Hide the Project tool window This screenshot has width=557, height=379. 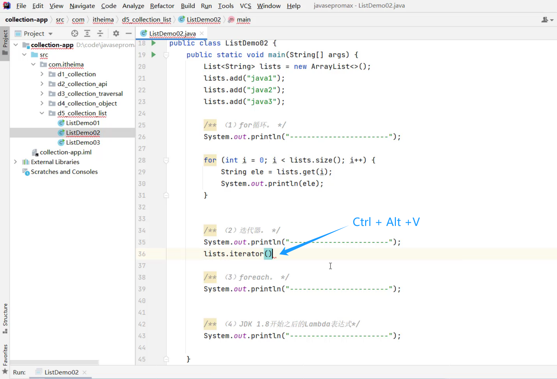pos(129,34)
